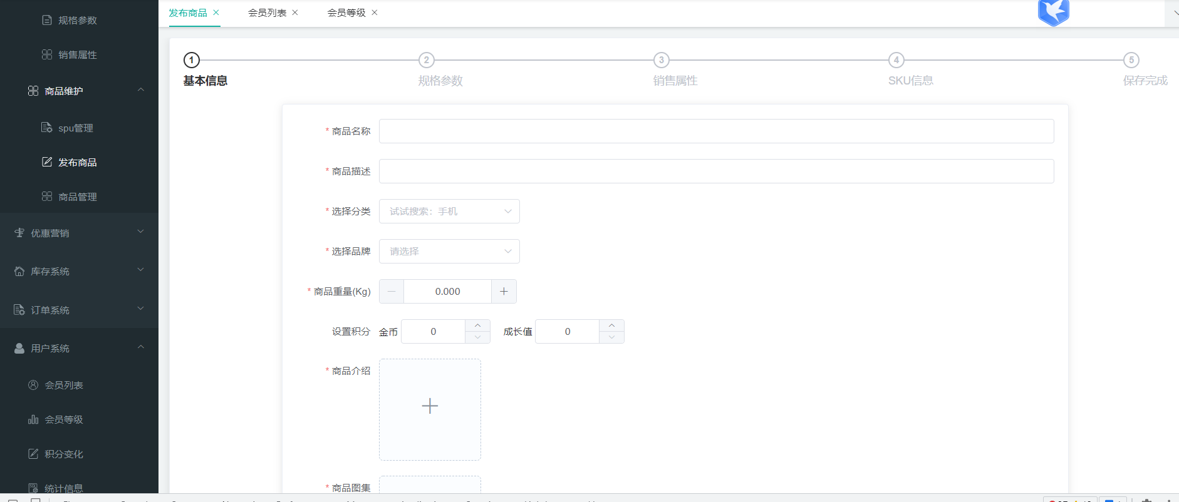Increase 金币 value with up arrow
Screen dimensions: 1179x502
click(x=478, y=325)
